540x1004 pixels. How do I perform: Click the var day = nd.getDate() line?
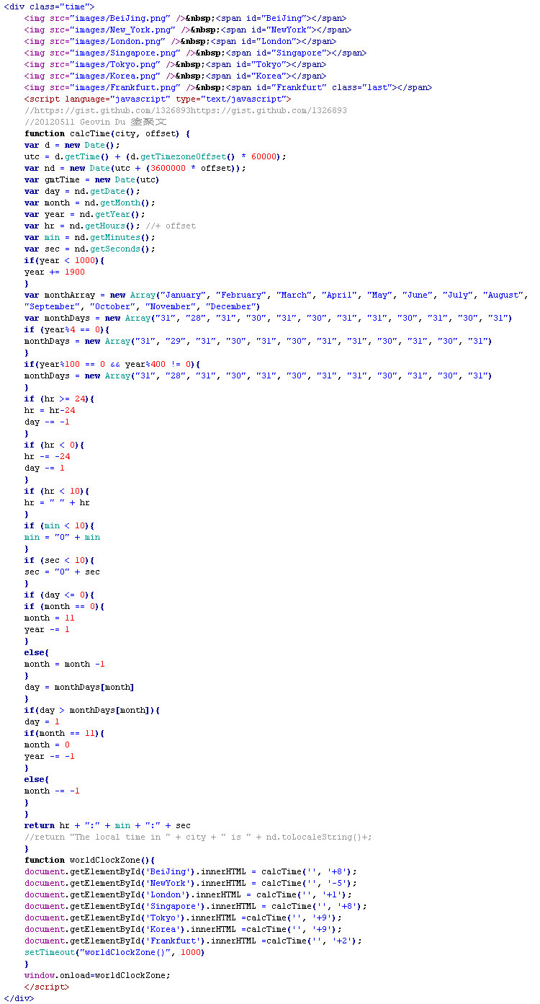[x=82, y=191]
